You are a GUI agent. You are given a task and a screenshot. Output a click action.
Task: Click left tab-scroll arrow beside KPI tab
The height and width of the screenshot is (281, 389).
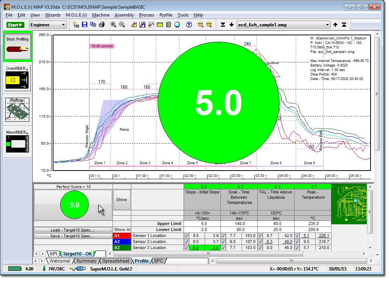pyautogui.click(x=36, y=254)
